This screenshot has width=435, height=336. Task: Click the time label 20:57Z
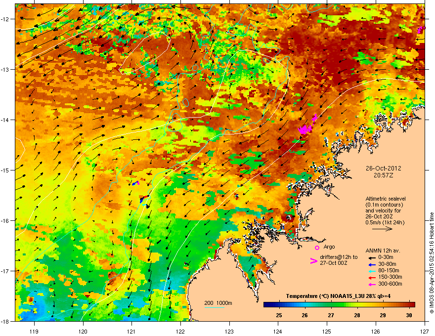click(383, 175)
